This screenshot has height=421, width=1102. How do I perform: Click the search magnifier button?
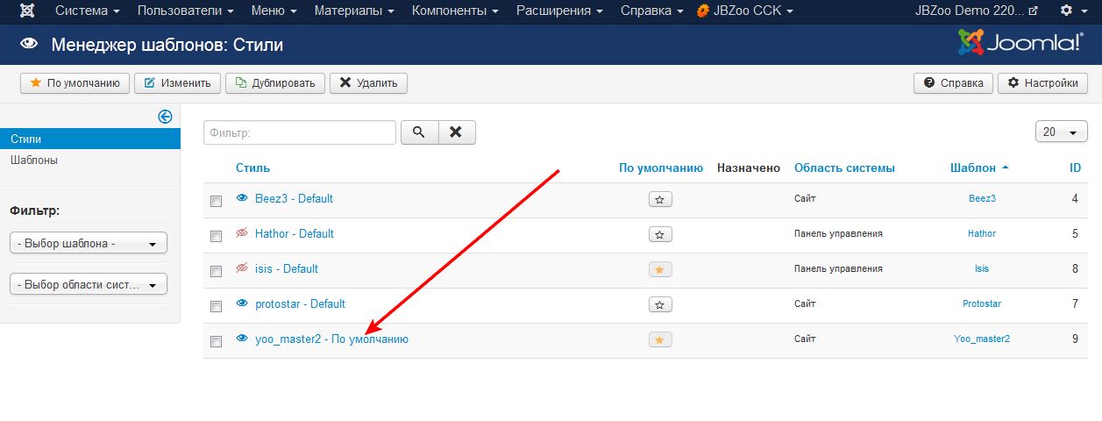419,132
